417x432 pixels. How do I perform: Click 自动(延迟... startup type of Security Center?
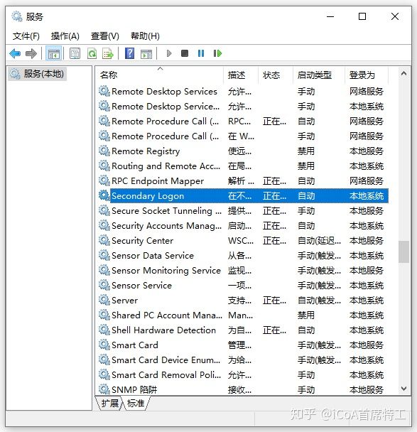tap(319, 241)
